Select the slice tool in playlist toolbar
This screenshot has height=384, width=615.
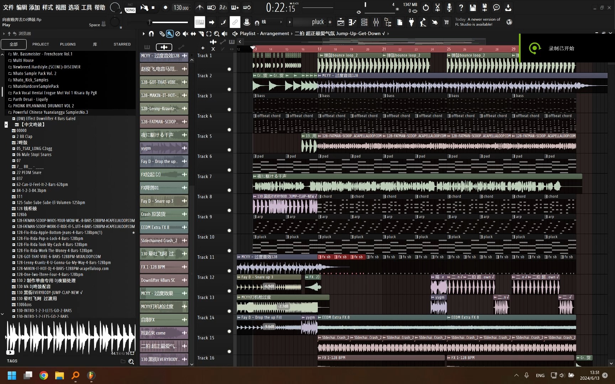click(201, 34)
